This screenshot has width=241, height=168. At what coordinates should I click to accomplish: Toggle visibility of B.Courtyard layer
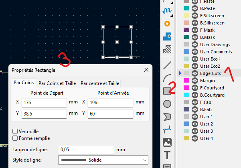pos(195,95)
